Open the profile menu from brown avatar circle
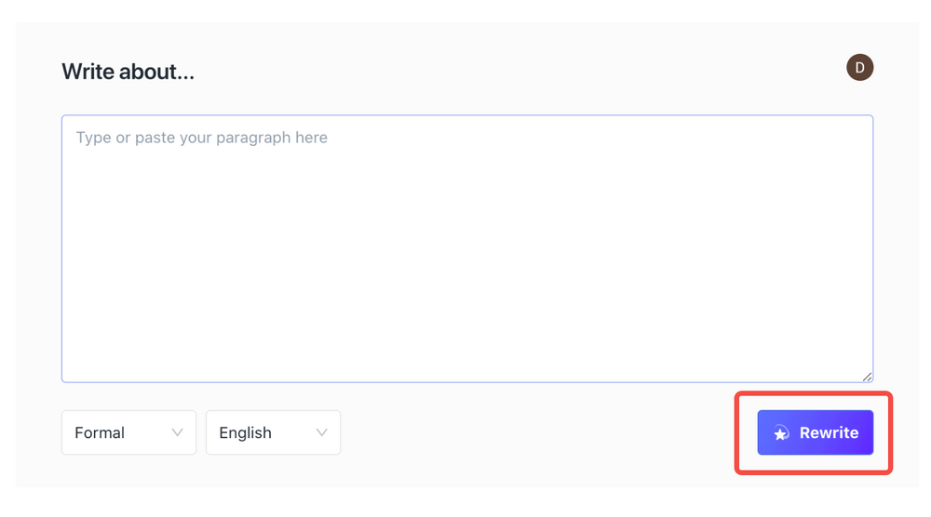The width and height of the screenshot is (931, 517). click(859, 68)
